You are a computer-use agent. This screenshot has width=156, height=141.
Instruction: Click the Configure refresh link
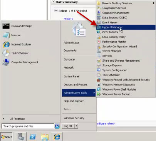(x=106, y=124)
